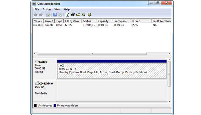This screenshot has height=115, width=201.
Task: Click the magnifier search toolbar icon
Action: pyautogui.click(x=83, y=15)
